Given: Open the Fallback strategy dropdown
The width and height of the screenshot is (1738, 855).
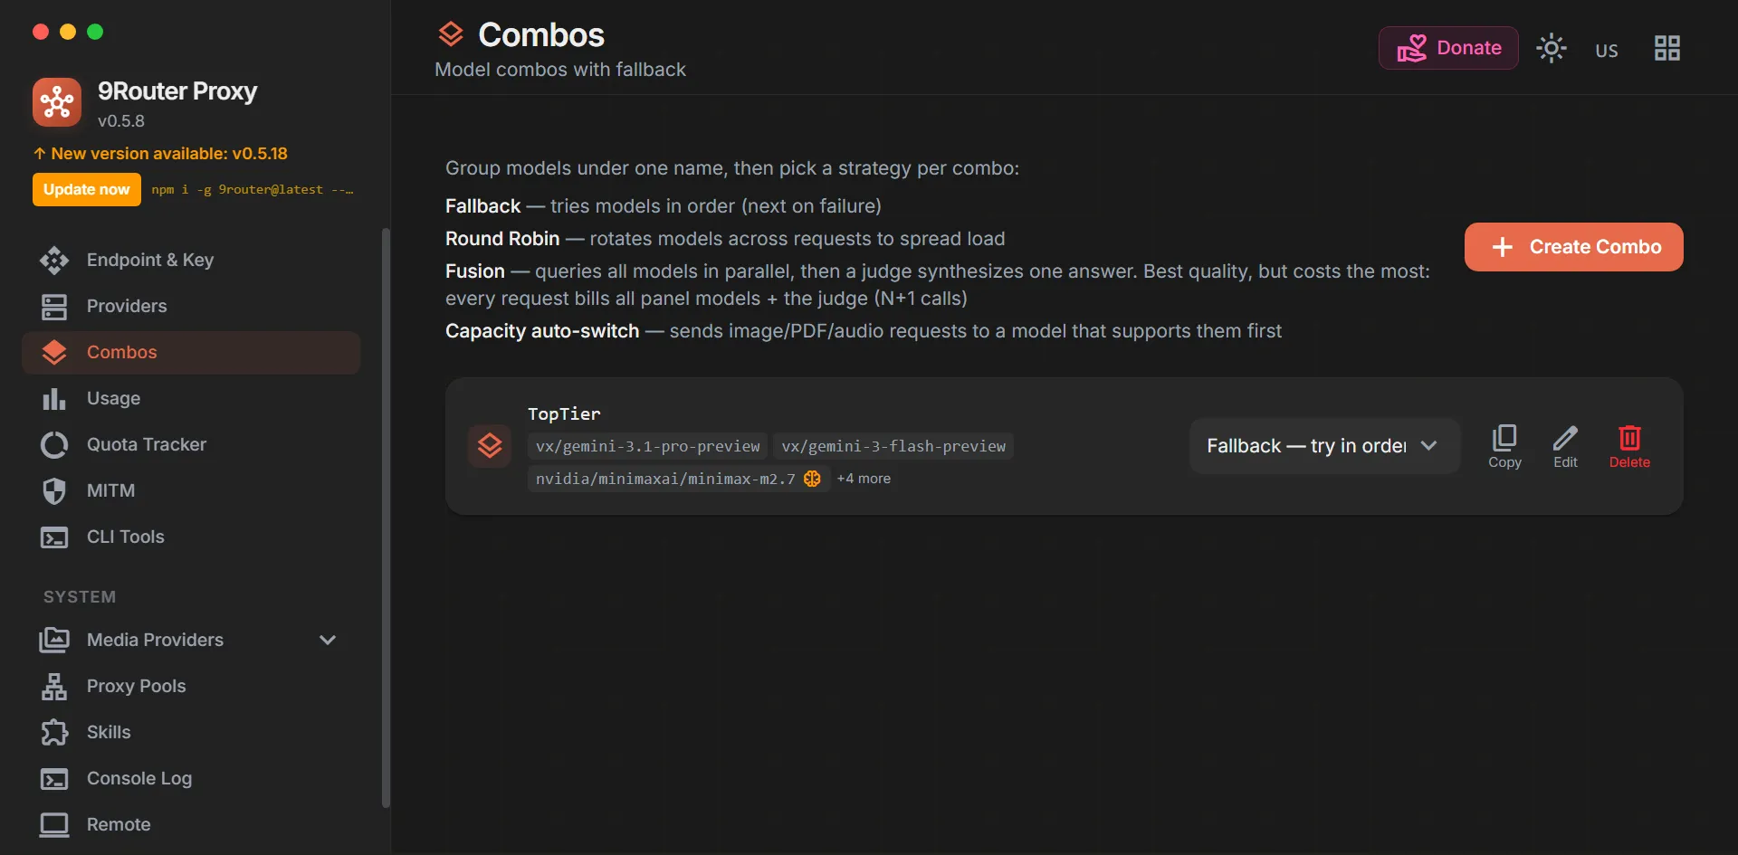Looking at the screenshot, I should click(1323, 446).
